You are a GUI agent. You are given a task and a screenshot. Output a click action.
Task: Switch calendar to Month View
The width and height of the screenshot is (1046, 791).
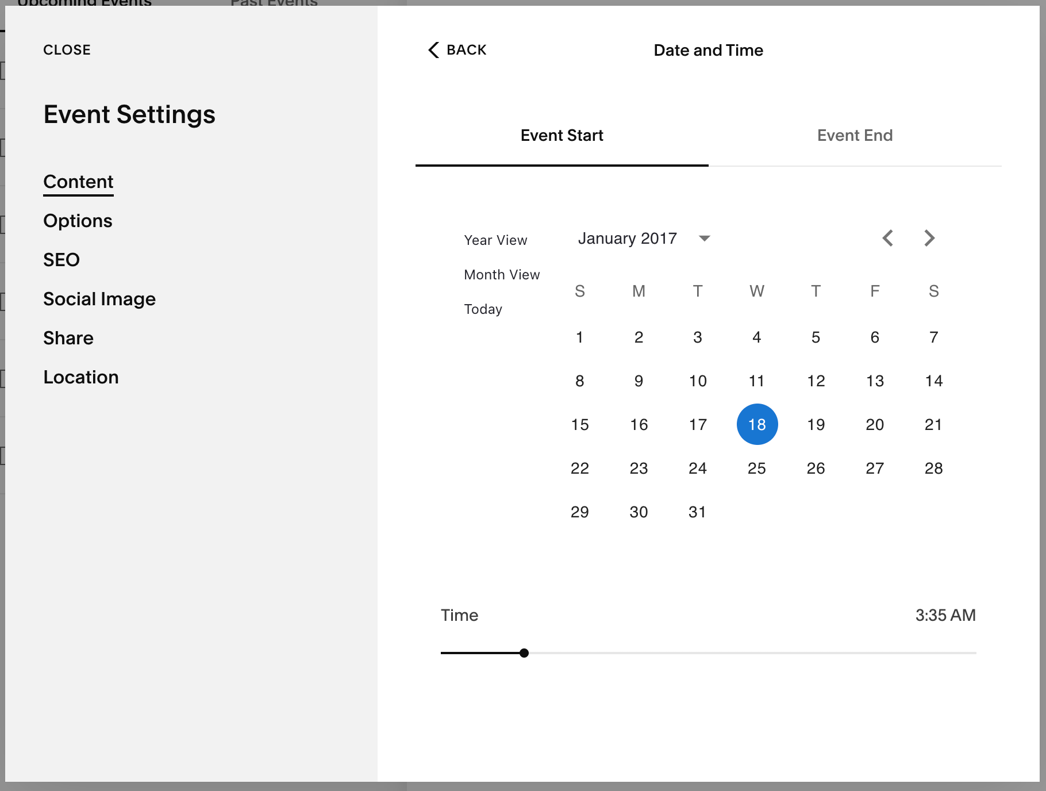[x=502, y=275]
